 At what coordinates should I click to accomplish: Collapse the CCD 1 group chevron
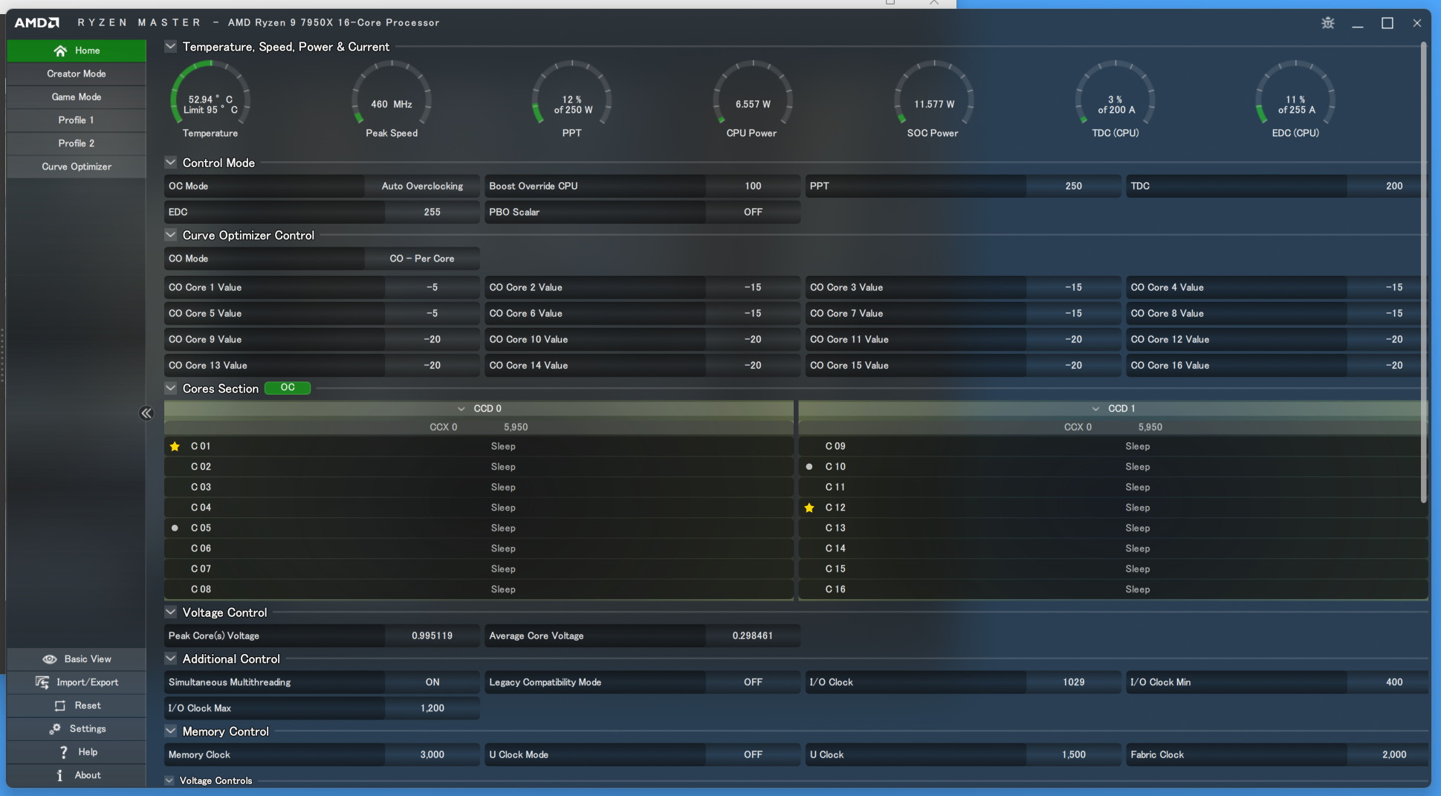(1095, 409)
